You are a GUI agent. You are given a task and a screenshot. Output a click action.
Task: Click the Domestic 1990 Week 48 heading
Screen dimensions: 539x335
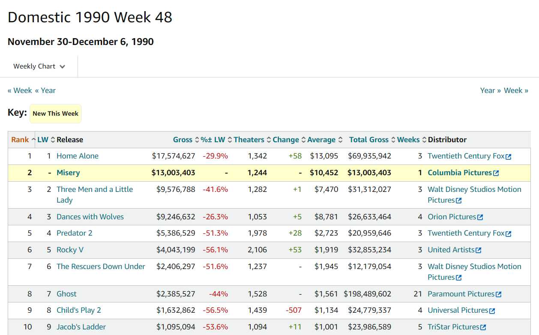90,17
